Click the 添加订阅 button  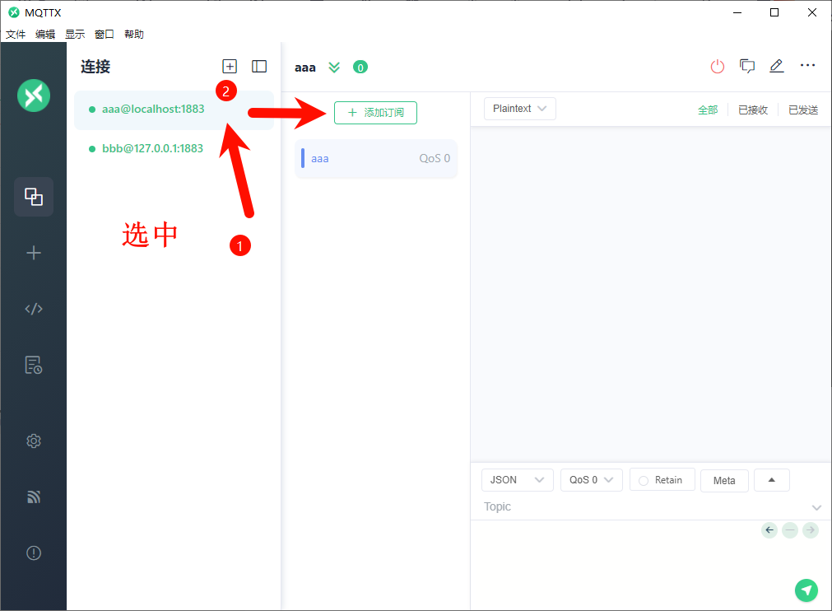pyautogui.click(x=375, y=113)
